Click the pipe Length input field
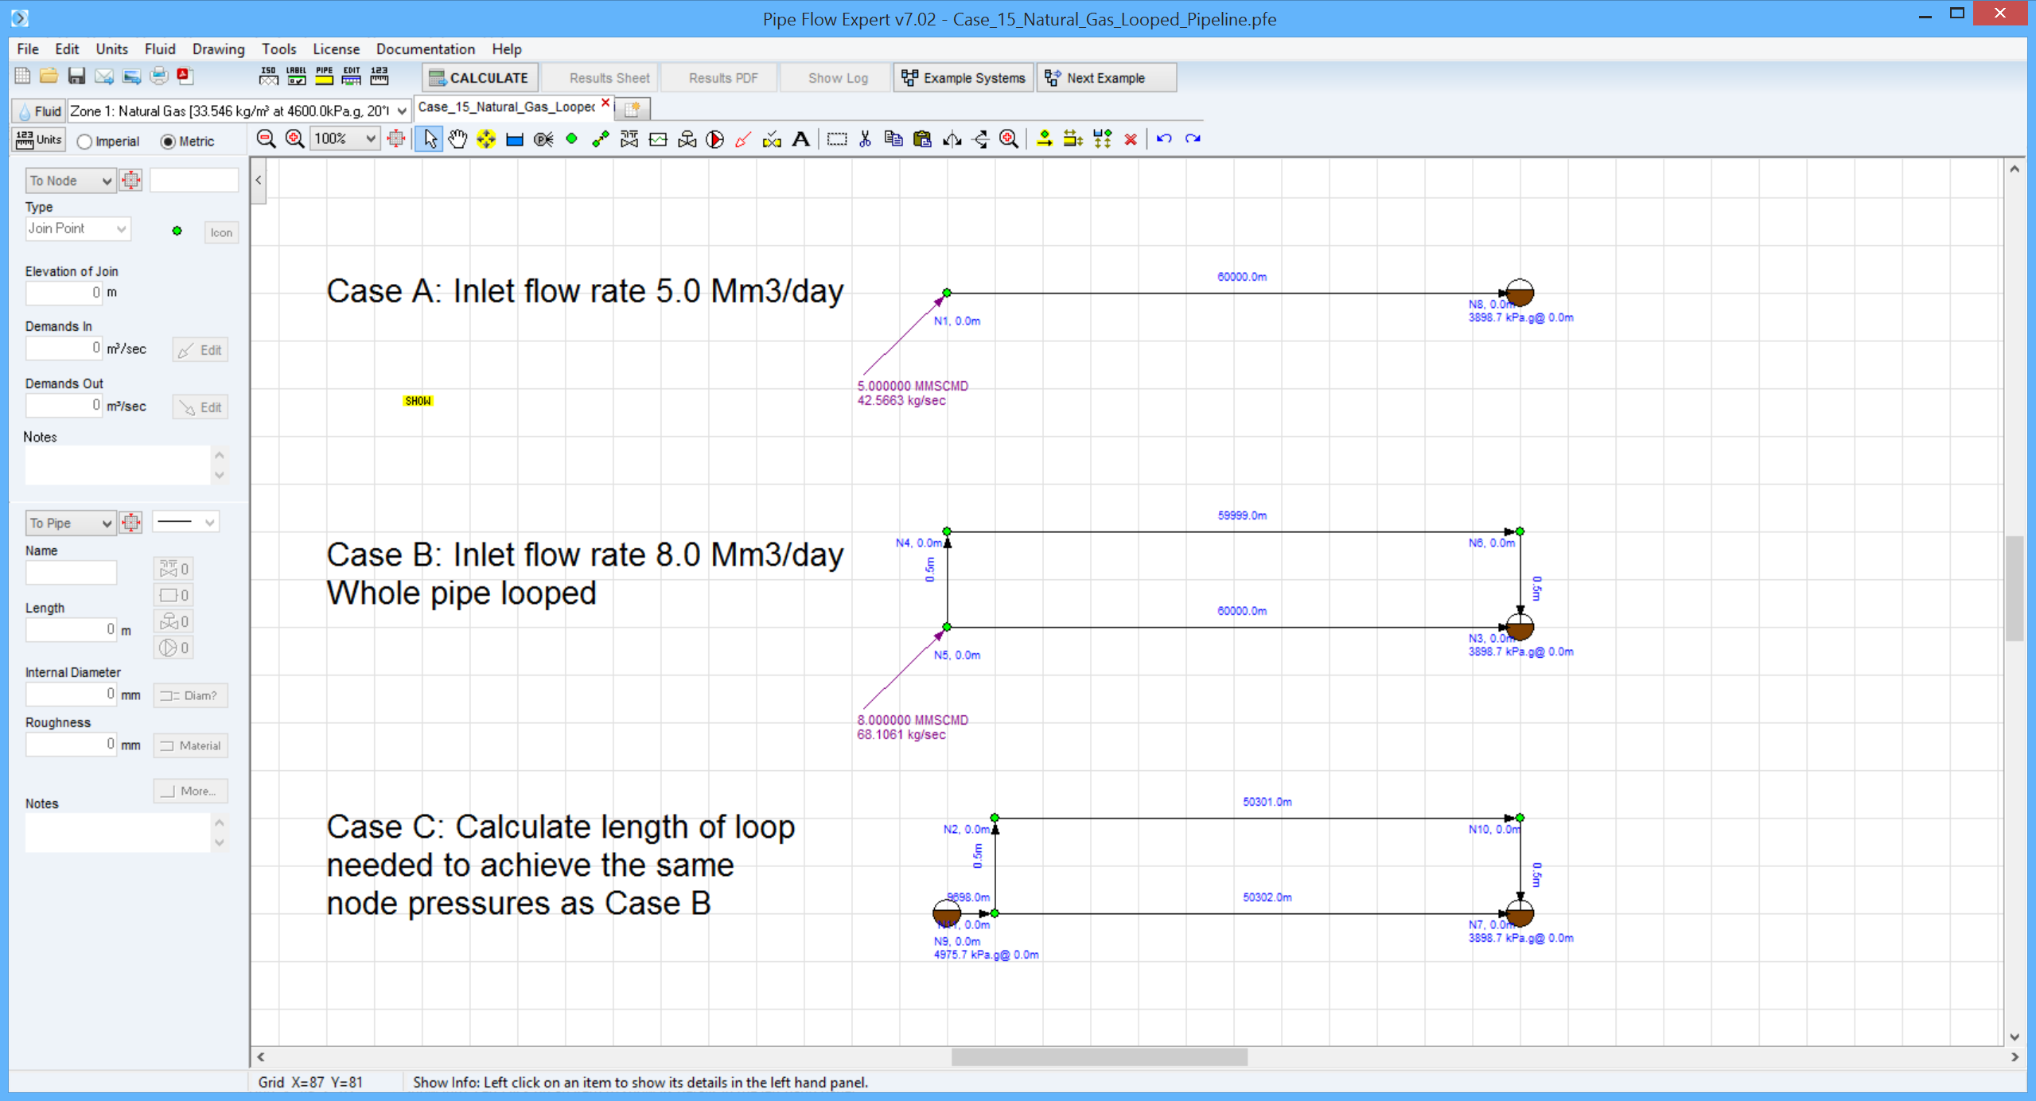The width and height of the screenshot is (2036, 1101). (x=71, y=630)
